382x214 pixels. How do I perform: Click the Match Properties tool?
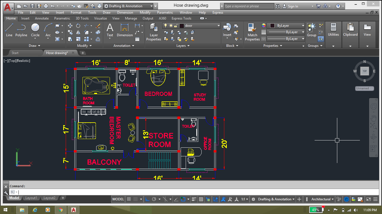click(x=252, y=31)
